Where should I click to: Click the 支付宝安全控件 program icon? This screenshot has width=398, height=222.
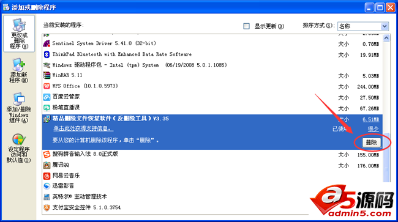tap(47, 208)
